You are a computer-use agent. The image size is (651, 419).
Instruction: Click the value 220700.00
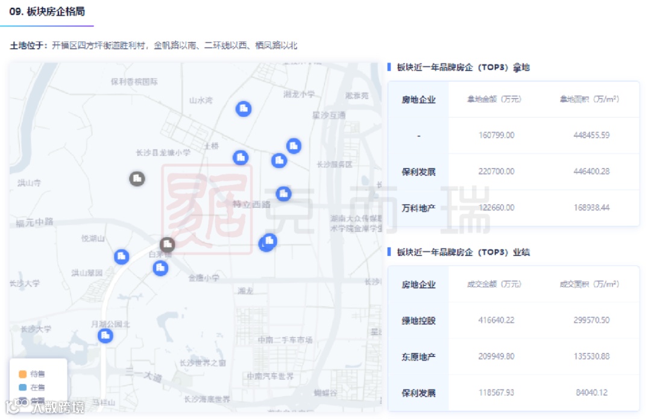(496, 172)
